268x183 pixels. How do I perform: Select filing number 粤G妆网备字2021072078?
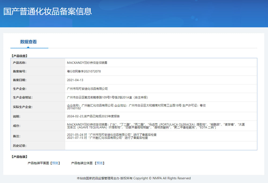(x=84, y=71)
